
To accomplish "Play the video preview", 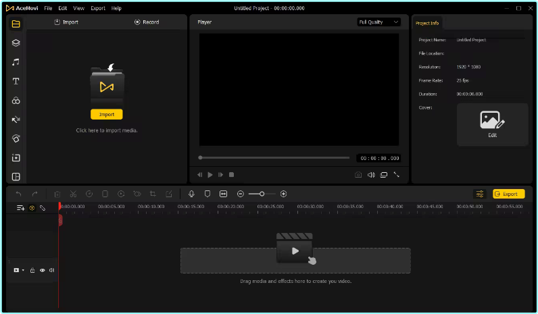I will [210, 175].
